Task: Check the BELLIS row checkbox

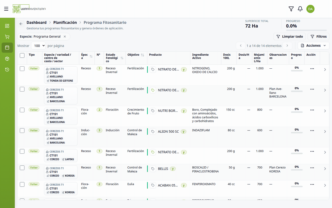Action: 22,168
